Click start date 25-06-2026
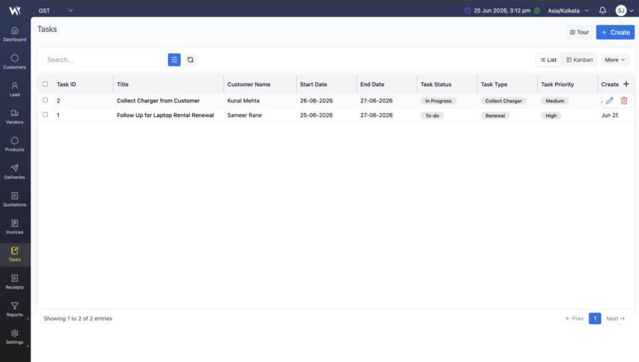Image resolution: width=639 pixels, height=362 pixels. [x=316, y=115]
